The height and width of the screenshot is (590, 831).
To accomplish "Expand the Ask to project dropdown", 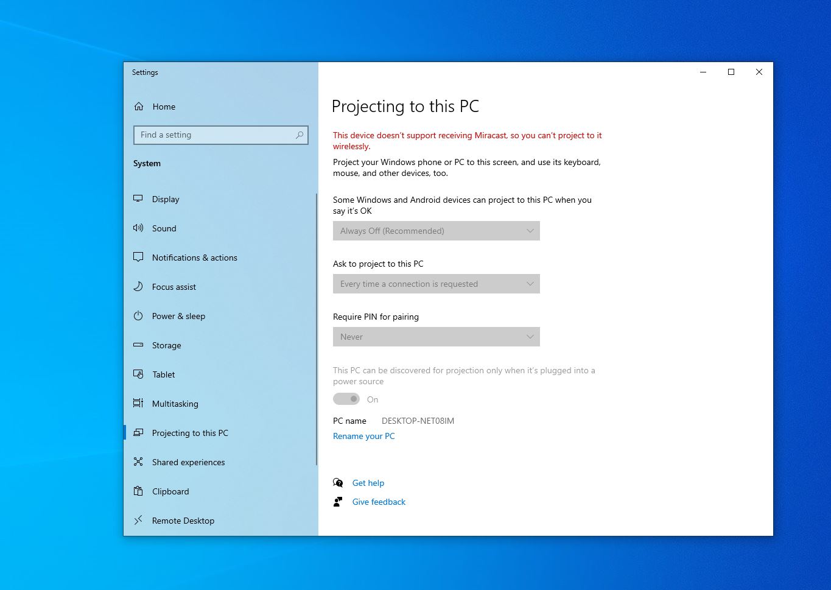I will point(437,284).
